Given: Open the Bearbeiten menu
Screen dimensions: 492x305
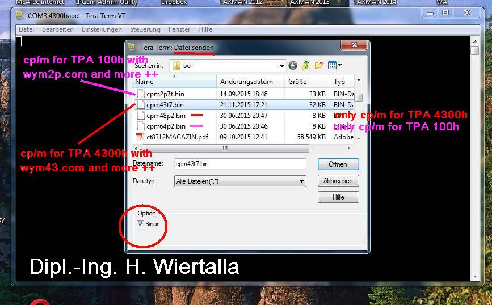Looking at the screenshot, I should coord(58,29).
